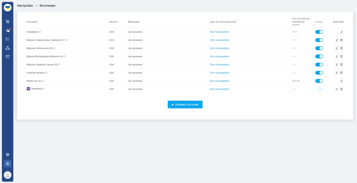357x183 pixels.
Task: Edit the fmebli.com.ua source
Action: pos(341,81)
